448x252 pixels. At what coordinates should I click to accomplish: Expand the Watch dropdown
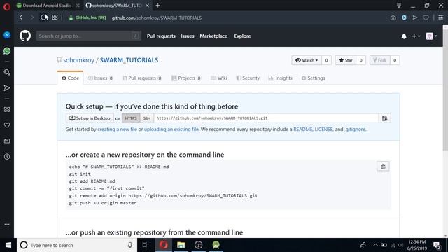pyautogui.click(x=307, y=60)
